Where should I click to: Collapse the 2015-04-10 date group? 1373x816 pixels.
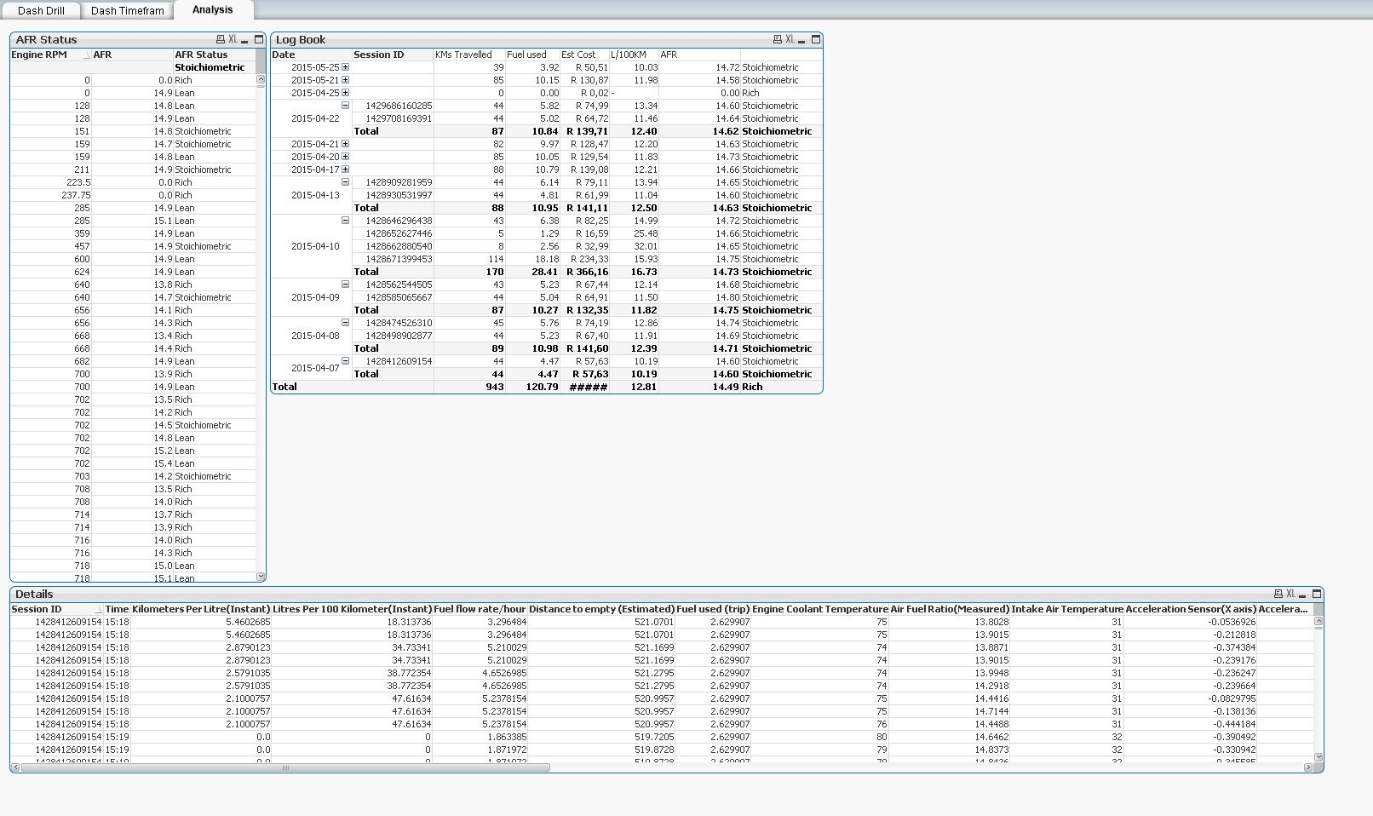click(345, 221)
